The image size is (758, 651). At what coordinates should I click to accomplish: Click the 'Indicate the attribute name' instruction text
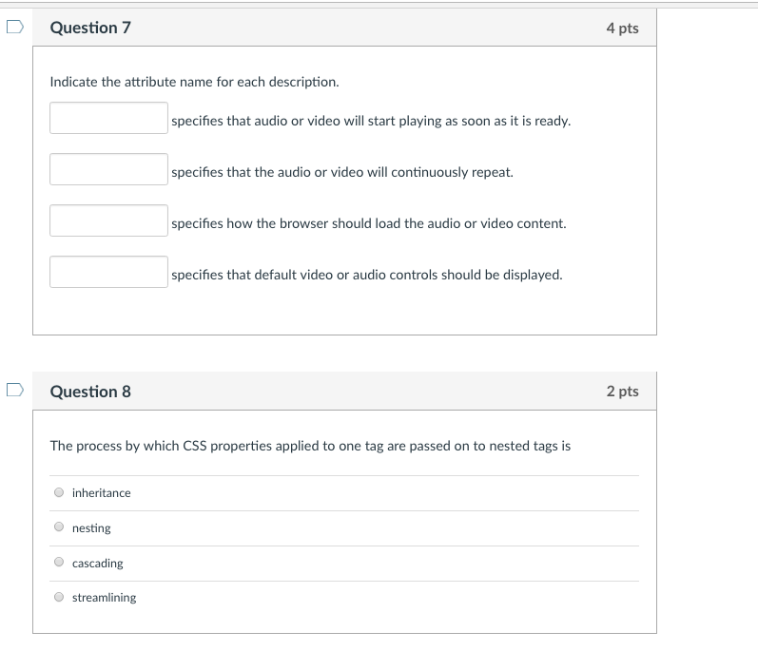pyautogui.click(x=194, y=82)
